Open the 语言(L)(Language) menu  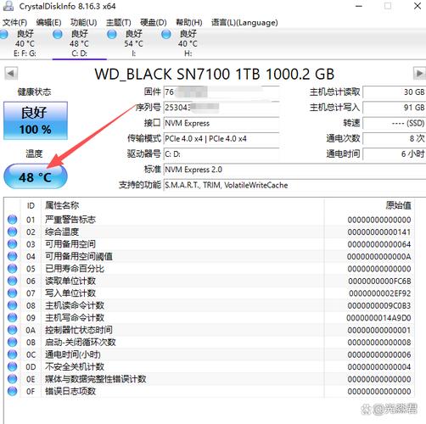coord(244,22)
